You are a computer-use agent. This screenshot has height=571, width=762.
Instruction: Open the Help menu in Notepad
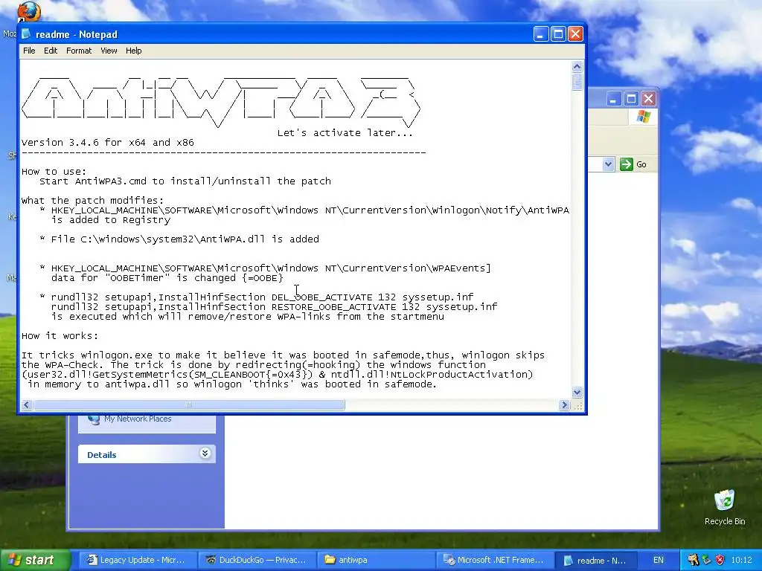[x=134, y=51]
